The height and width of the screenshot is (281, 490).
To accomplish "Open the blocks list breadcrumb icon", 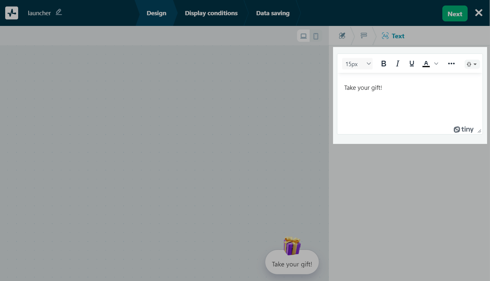I will click(364, 36).
